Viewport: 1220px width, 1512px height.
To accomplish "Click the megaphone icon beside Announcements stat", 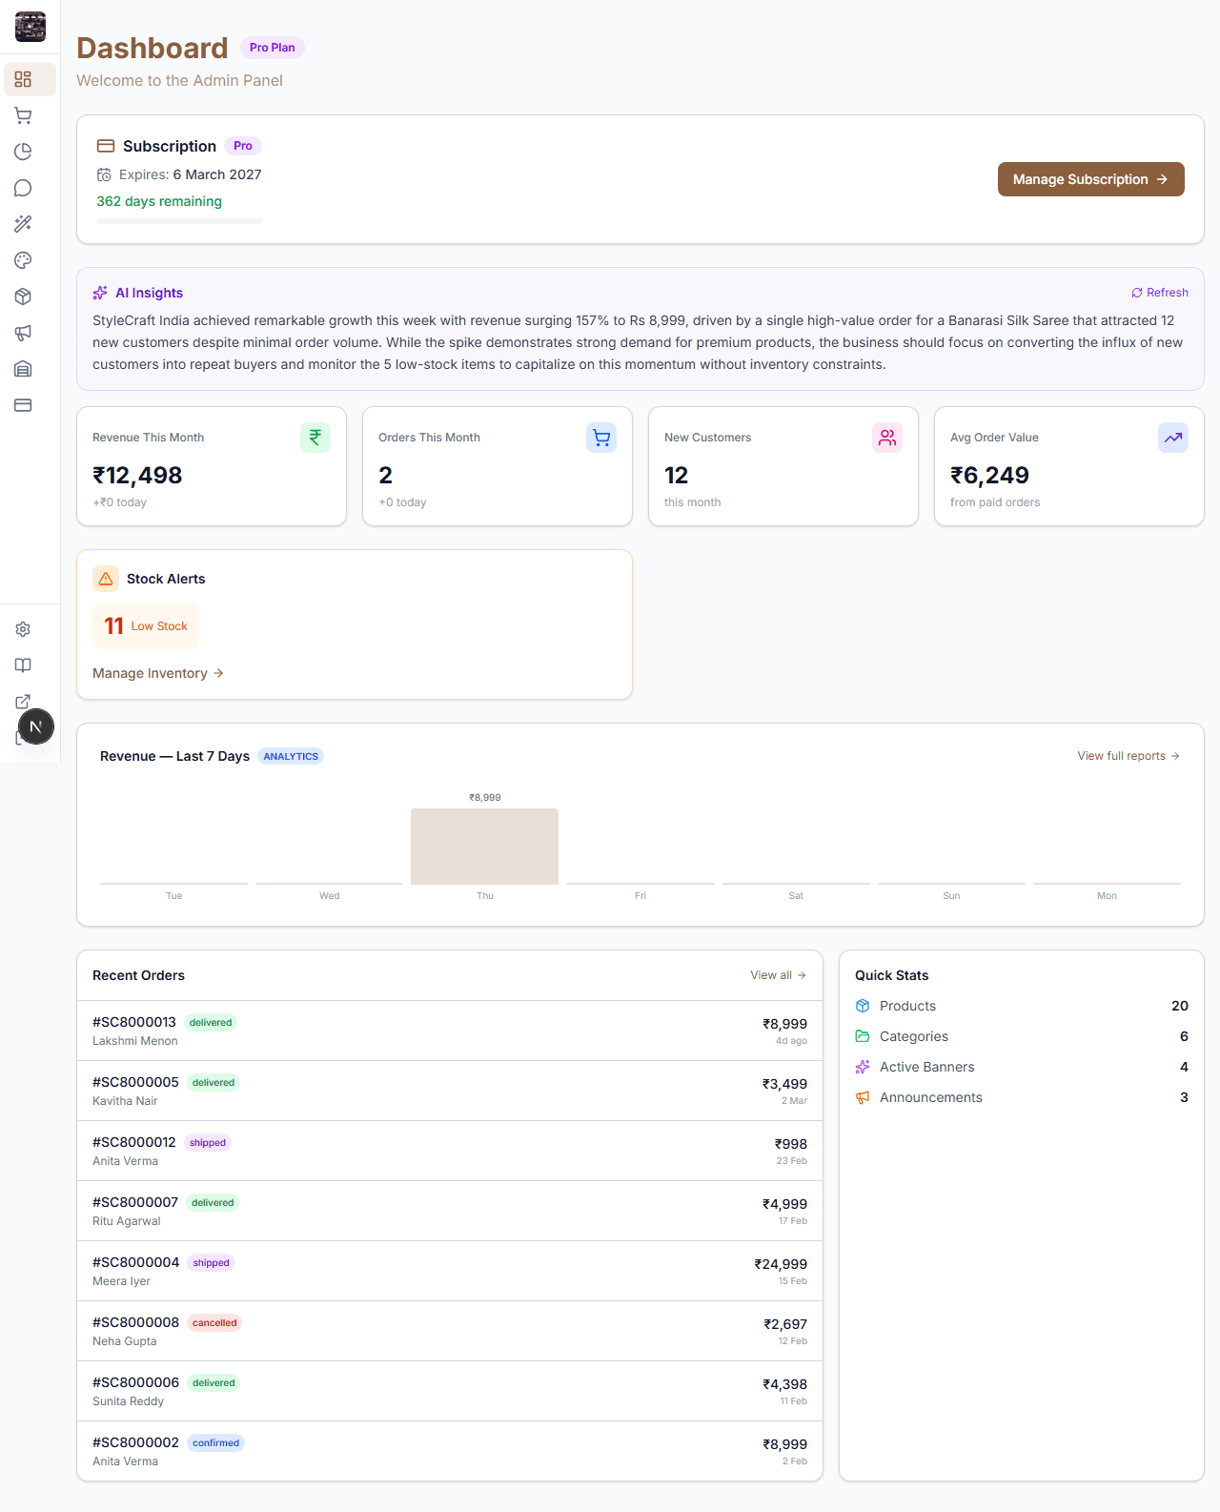I will point(863,1097).
